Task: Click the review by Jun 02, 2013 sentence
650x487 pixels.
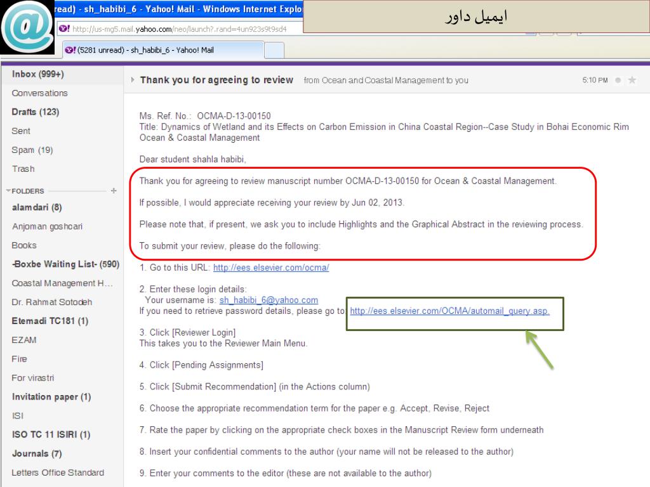Action: [x=272, y=202]
